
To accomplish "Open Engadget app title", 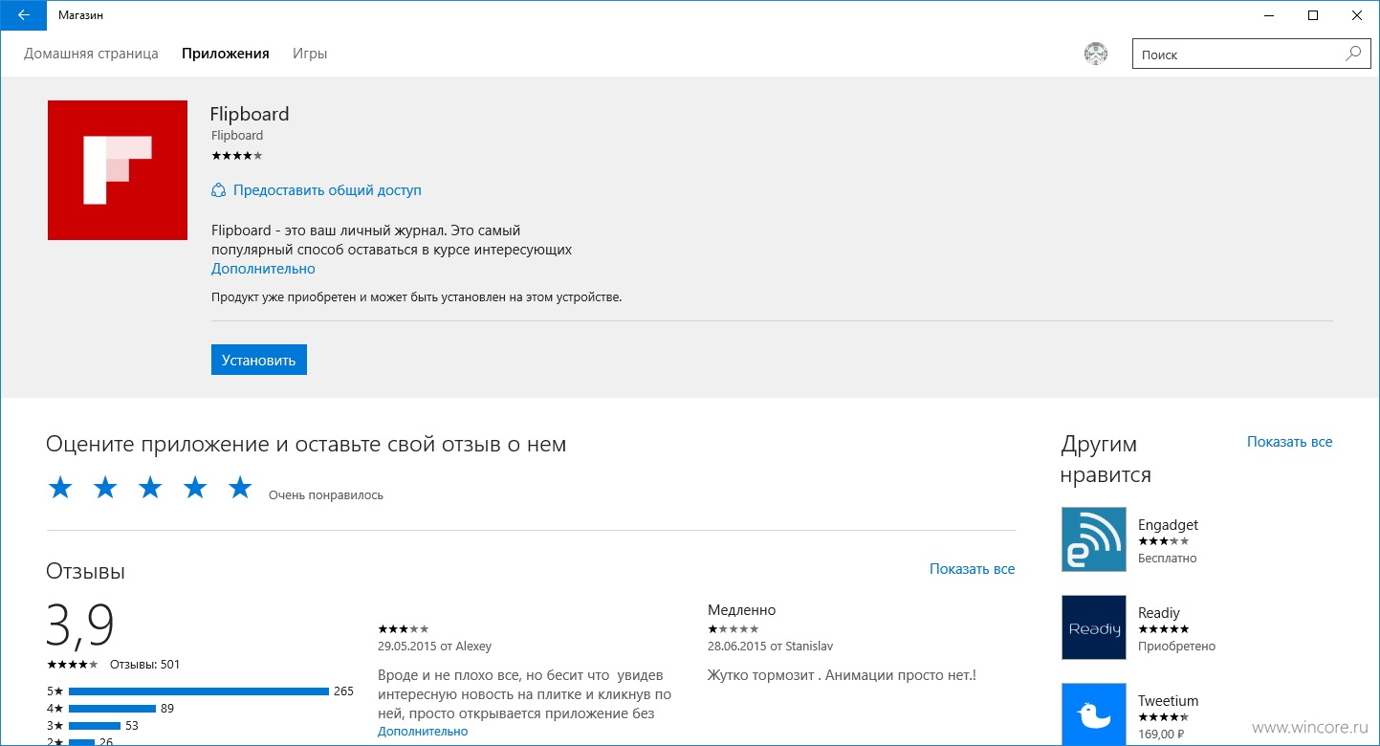I will point(1168,525).
